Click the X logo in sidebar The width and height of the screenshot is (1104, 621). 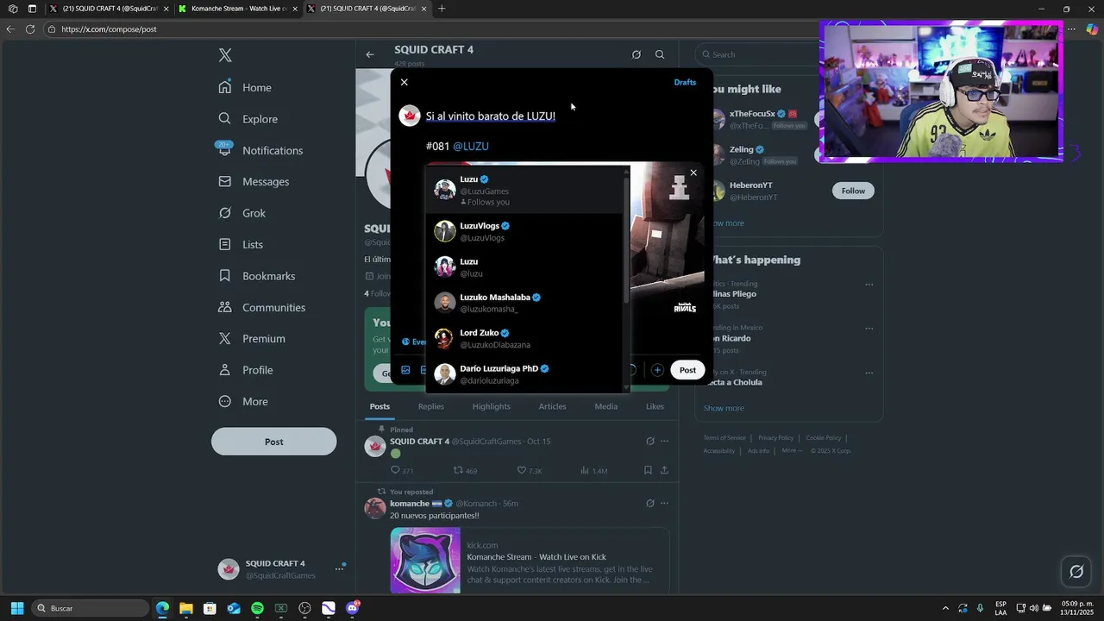tap(225, 55)
